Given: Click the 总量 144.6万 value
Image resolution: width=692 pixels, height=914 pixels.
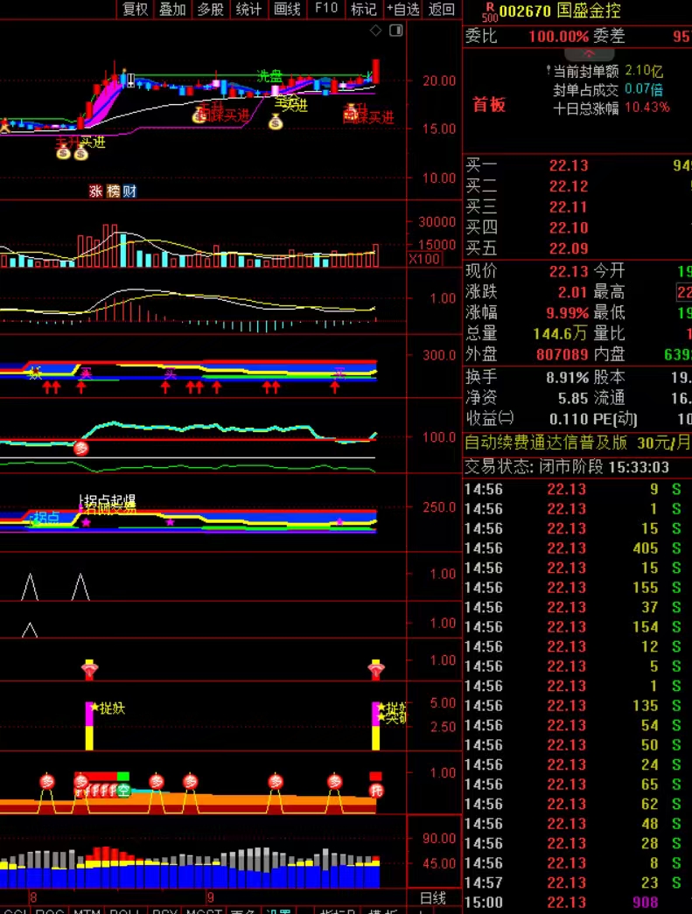Looking at the screenshot, I should [x=560, y=334].
